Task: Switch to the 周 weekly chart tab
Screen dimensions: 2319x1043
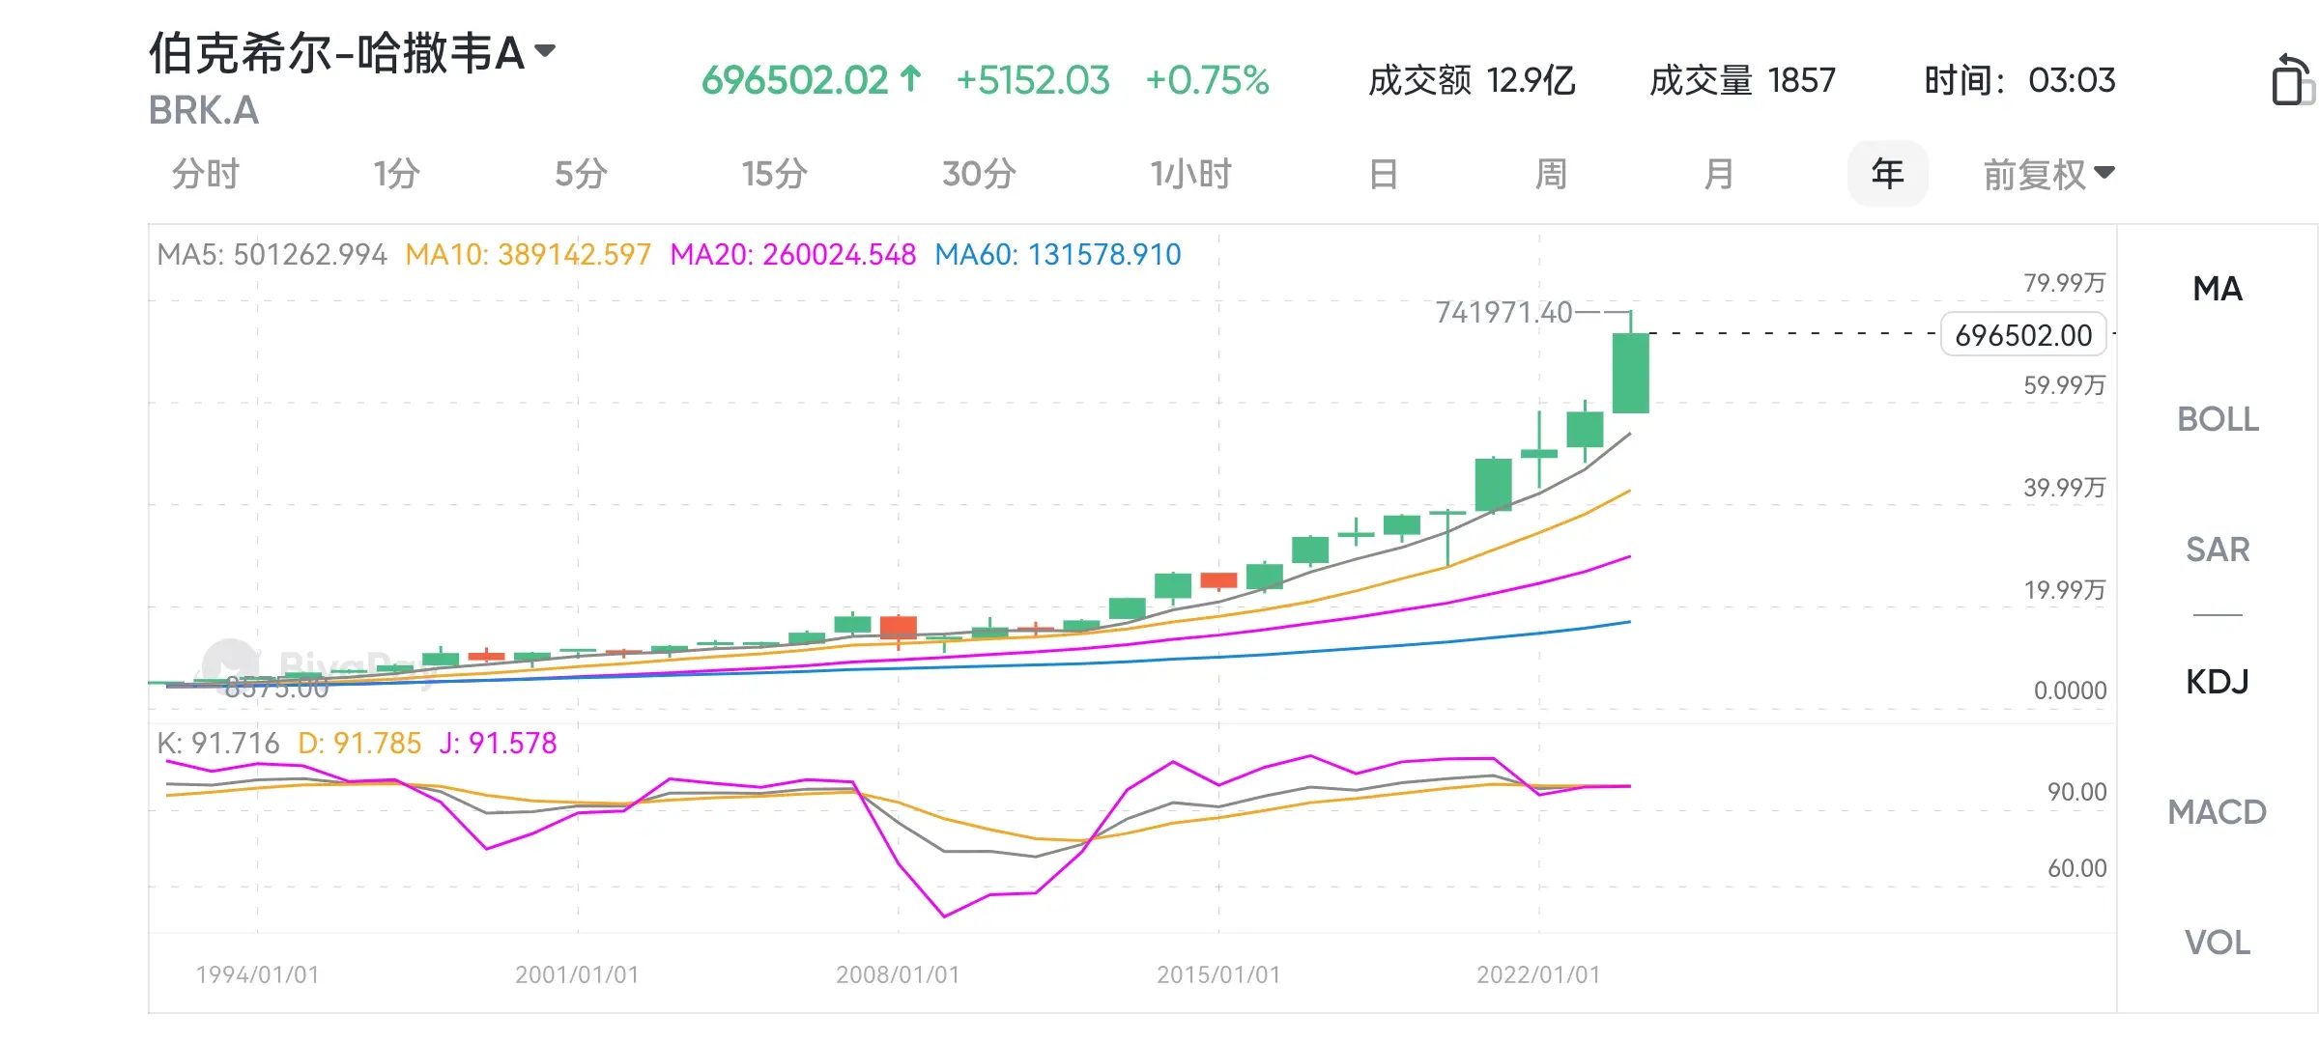Action: point(1551,175)
